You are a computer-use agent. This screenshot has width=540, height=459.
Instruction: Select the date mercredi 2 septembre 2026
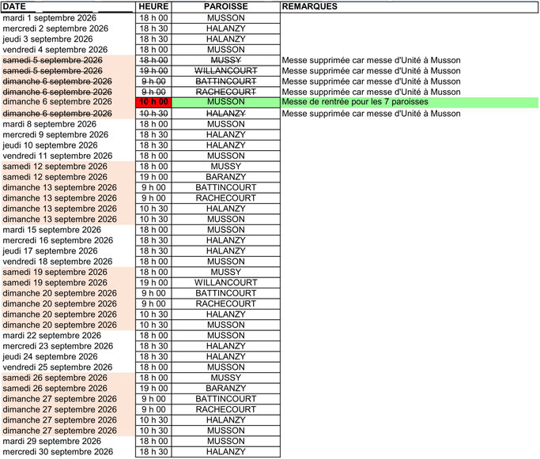55,28
